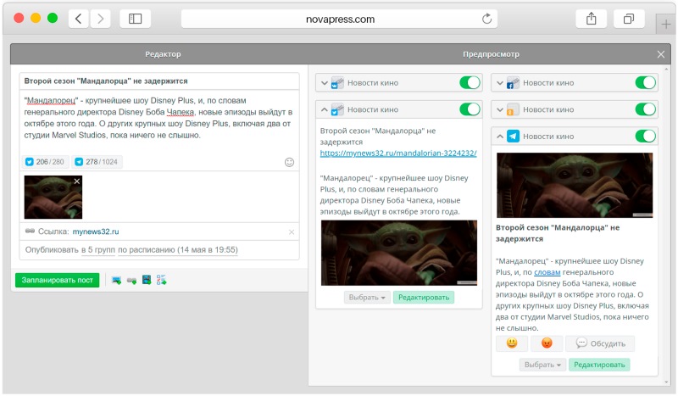
Task: Expand the VK Новости кино preview
Action: pos(324,83)
